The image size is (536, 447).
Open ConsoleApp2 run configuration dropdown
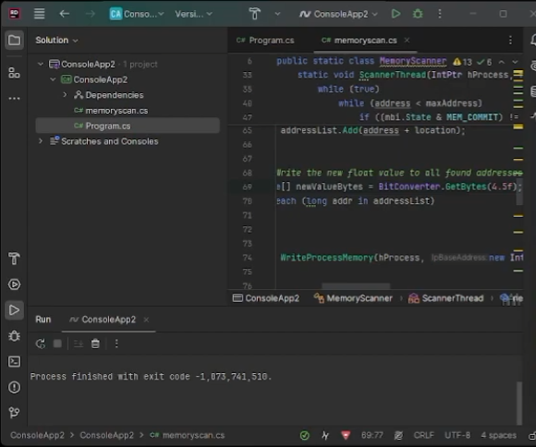[338, 14]
